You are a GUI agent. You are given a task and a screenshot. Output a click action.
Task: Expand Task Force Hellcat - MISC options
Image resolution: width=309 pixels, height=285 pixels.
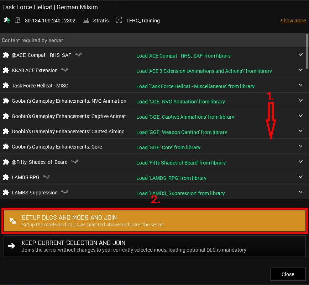(300, 85)
